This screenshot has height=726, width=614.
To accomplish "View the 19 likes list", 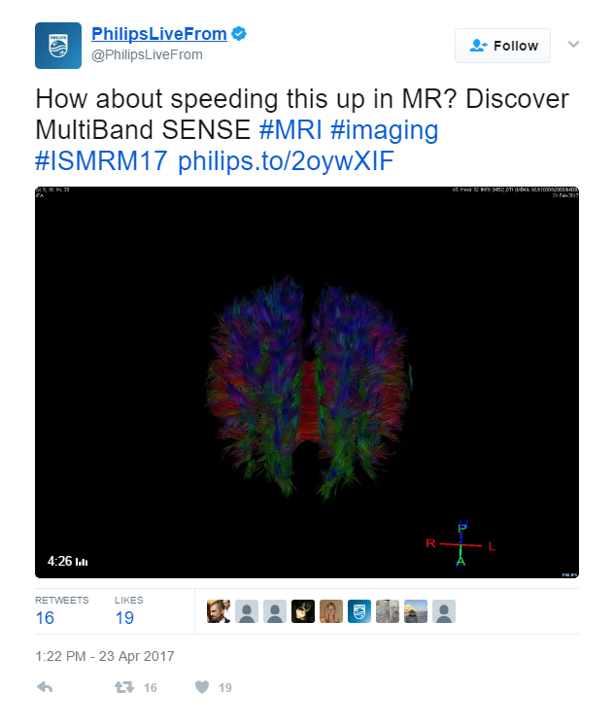I will click(x=128, y=611).
